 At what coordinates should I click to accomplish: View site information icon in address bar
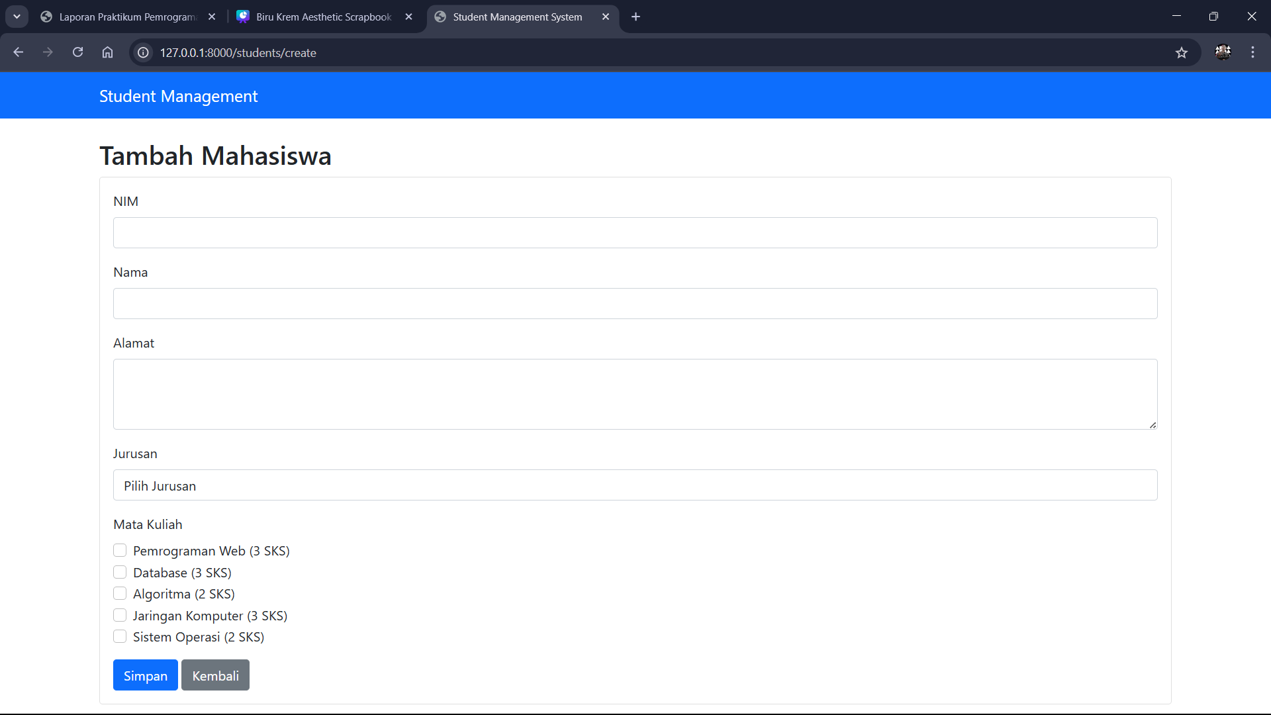143,52
